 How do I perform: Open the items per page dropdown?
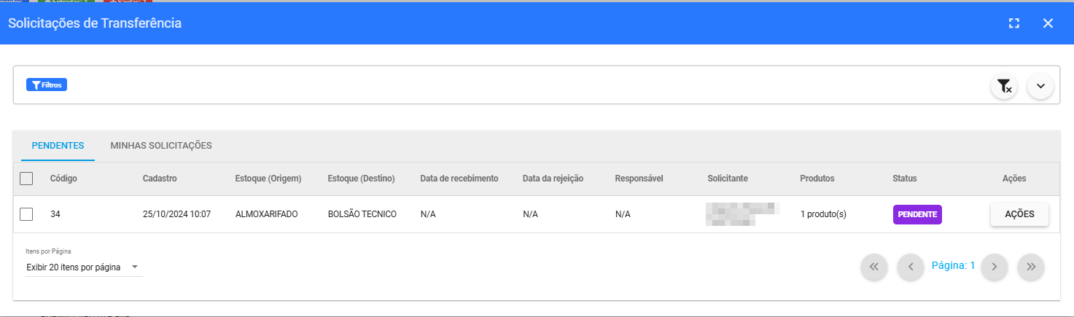pyautogui.click(x=84, y=267)
